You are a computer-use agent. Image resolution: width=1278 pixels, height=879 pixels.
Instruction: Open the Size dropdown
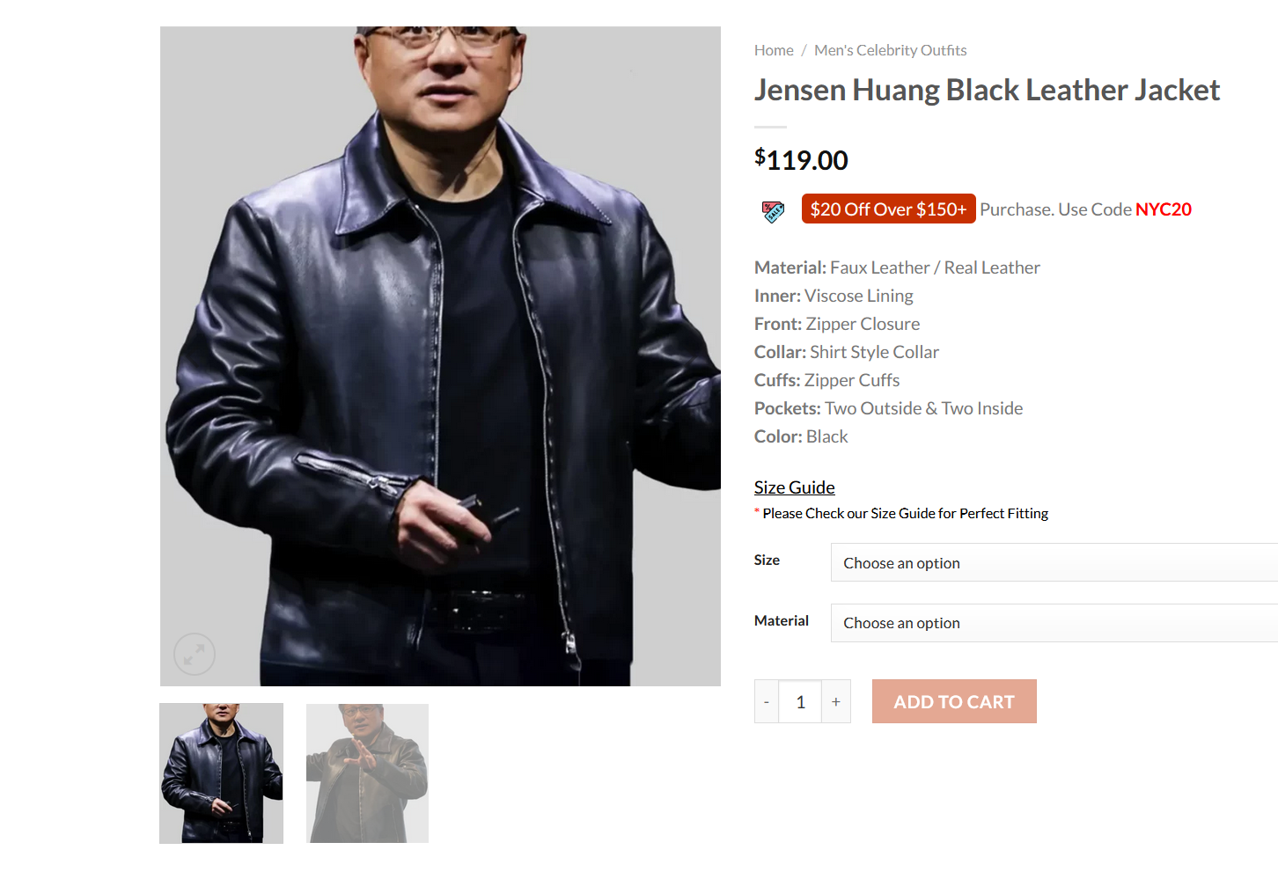(x=1054, y=562)
